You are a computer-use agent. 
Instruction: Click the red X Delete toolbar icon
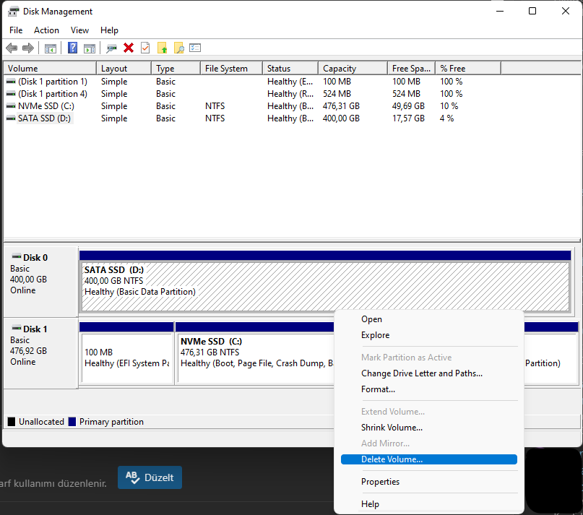point(129,48)
